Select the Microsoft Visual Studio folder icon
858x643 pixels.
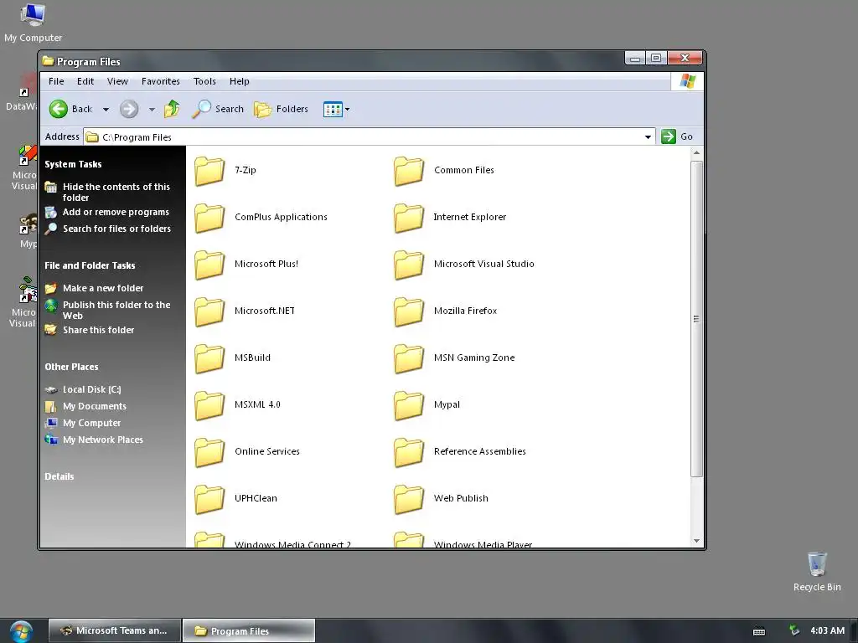point(409,264)
